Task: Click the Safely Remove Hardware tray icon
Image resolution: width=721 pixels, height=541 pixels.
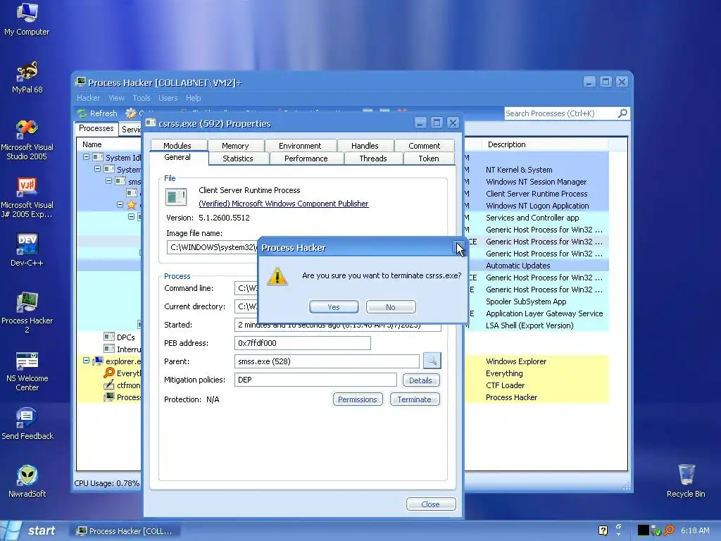Action: 656,531
